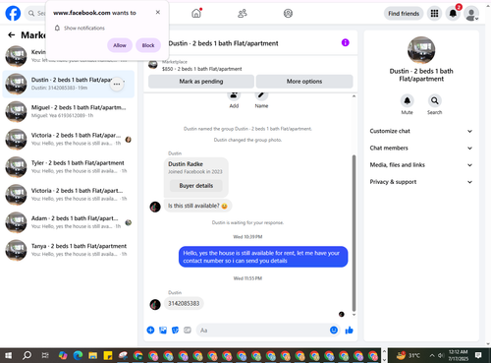Open Task View in the taskbar
Image resolution: width=491 pixels, height=363 pixels.
point(45,355)
